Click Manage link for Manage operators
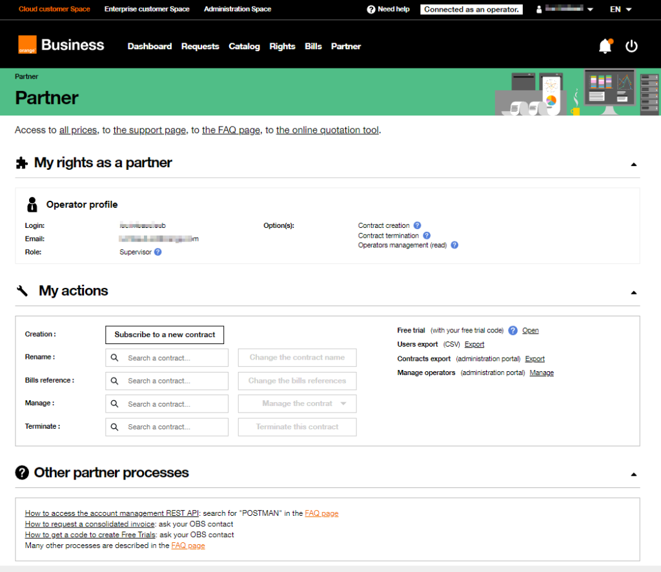Image resolution: width=661 pixels, height=572 pixels. point(542,373)
